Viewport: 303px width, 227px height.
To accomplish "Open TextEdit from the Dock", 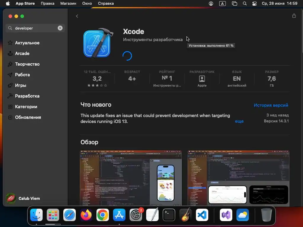I will [152, 215].
